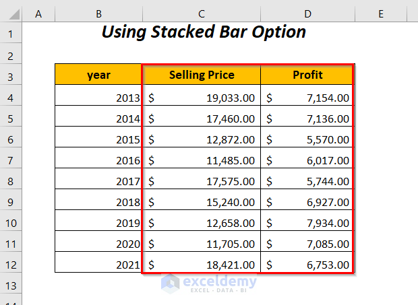This screenshot has height=305, width=418.
Task: Click row 12 header
Action: [x=11, y=263]
